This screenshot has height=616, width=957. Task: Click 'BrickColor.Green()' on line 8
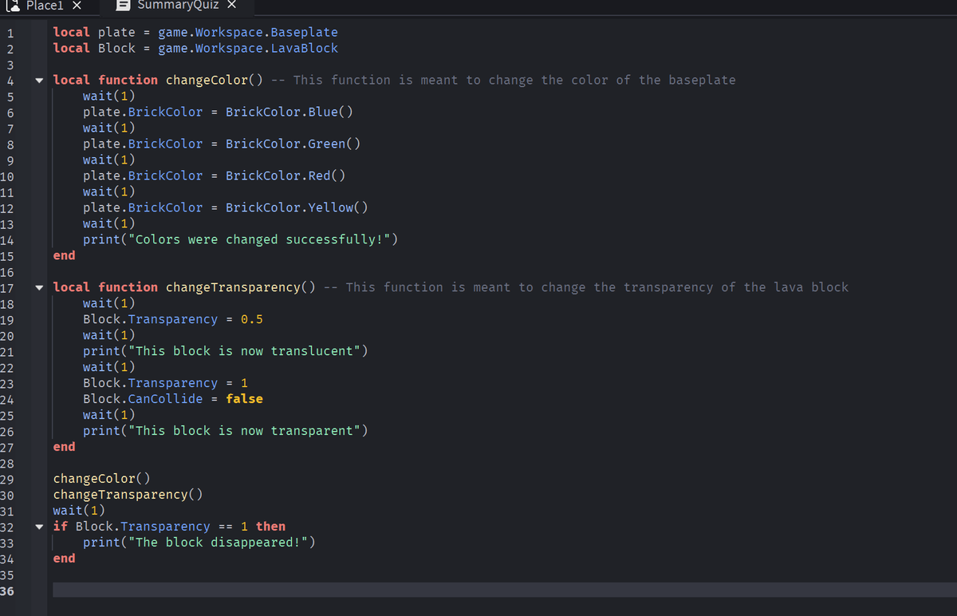click(293, 144)
